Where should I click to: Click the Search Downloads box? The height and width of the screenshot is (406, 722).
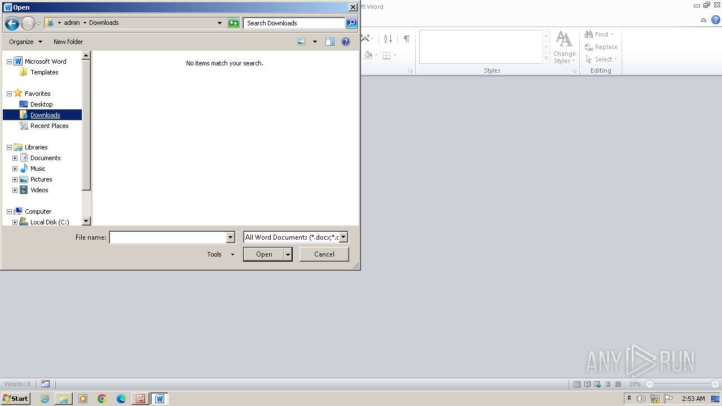pos(294,23)
